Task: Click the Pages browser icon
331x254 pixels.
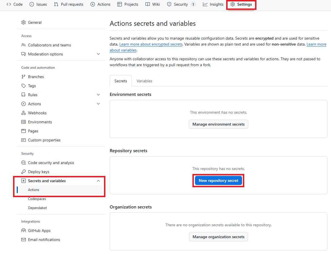Action: tap(24, 131)
